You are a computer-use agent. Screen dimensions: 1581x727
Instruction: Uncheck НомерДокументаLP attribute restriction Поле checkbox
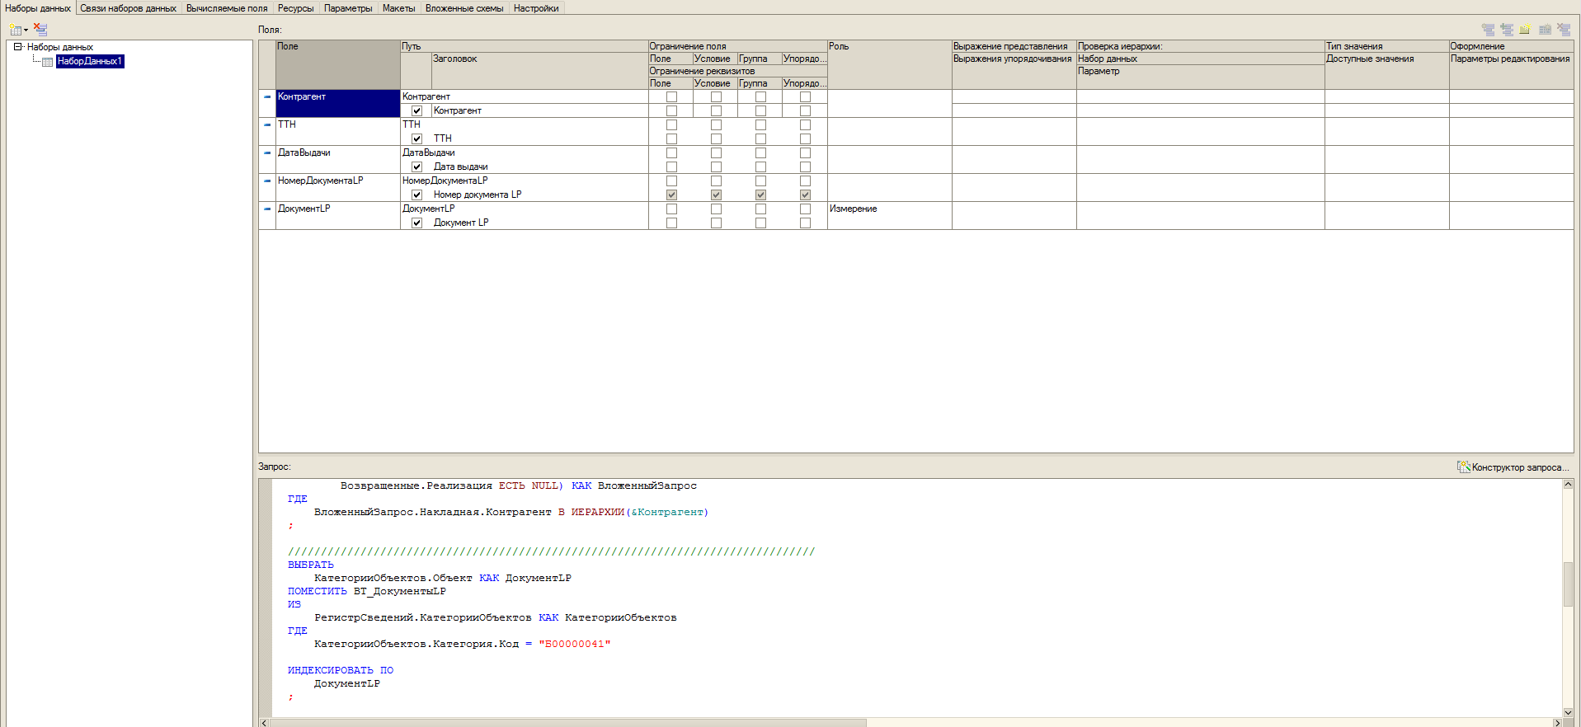(x=671, y=195)
